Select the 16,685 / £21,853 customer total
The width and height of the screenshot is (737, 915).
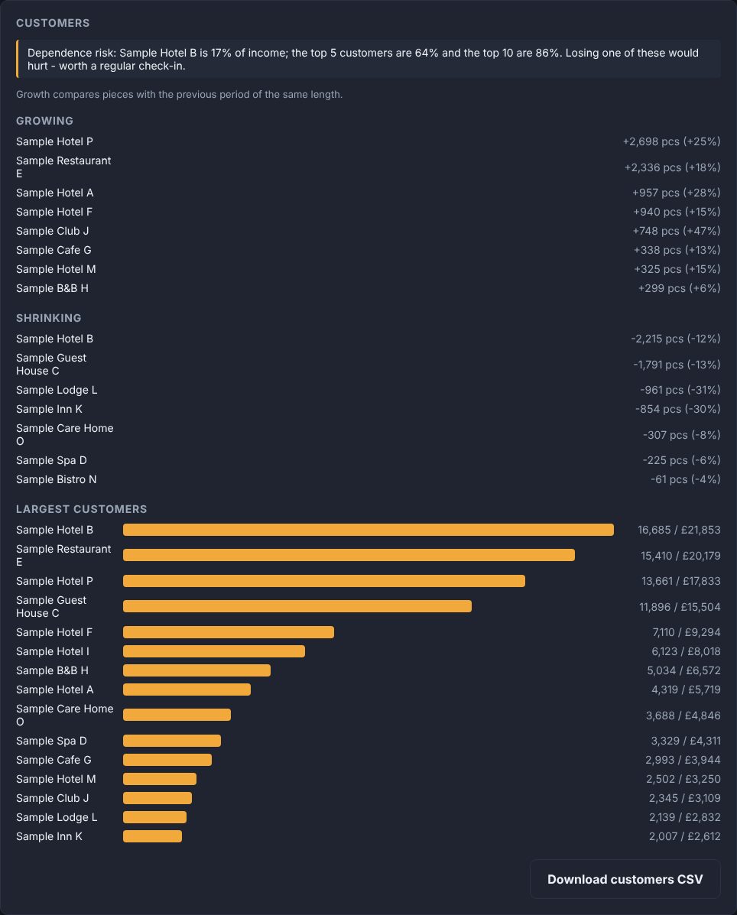(x=679, y=530)
